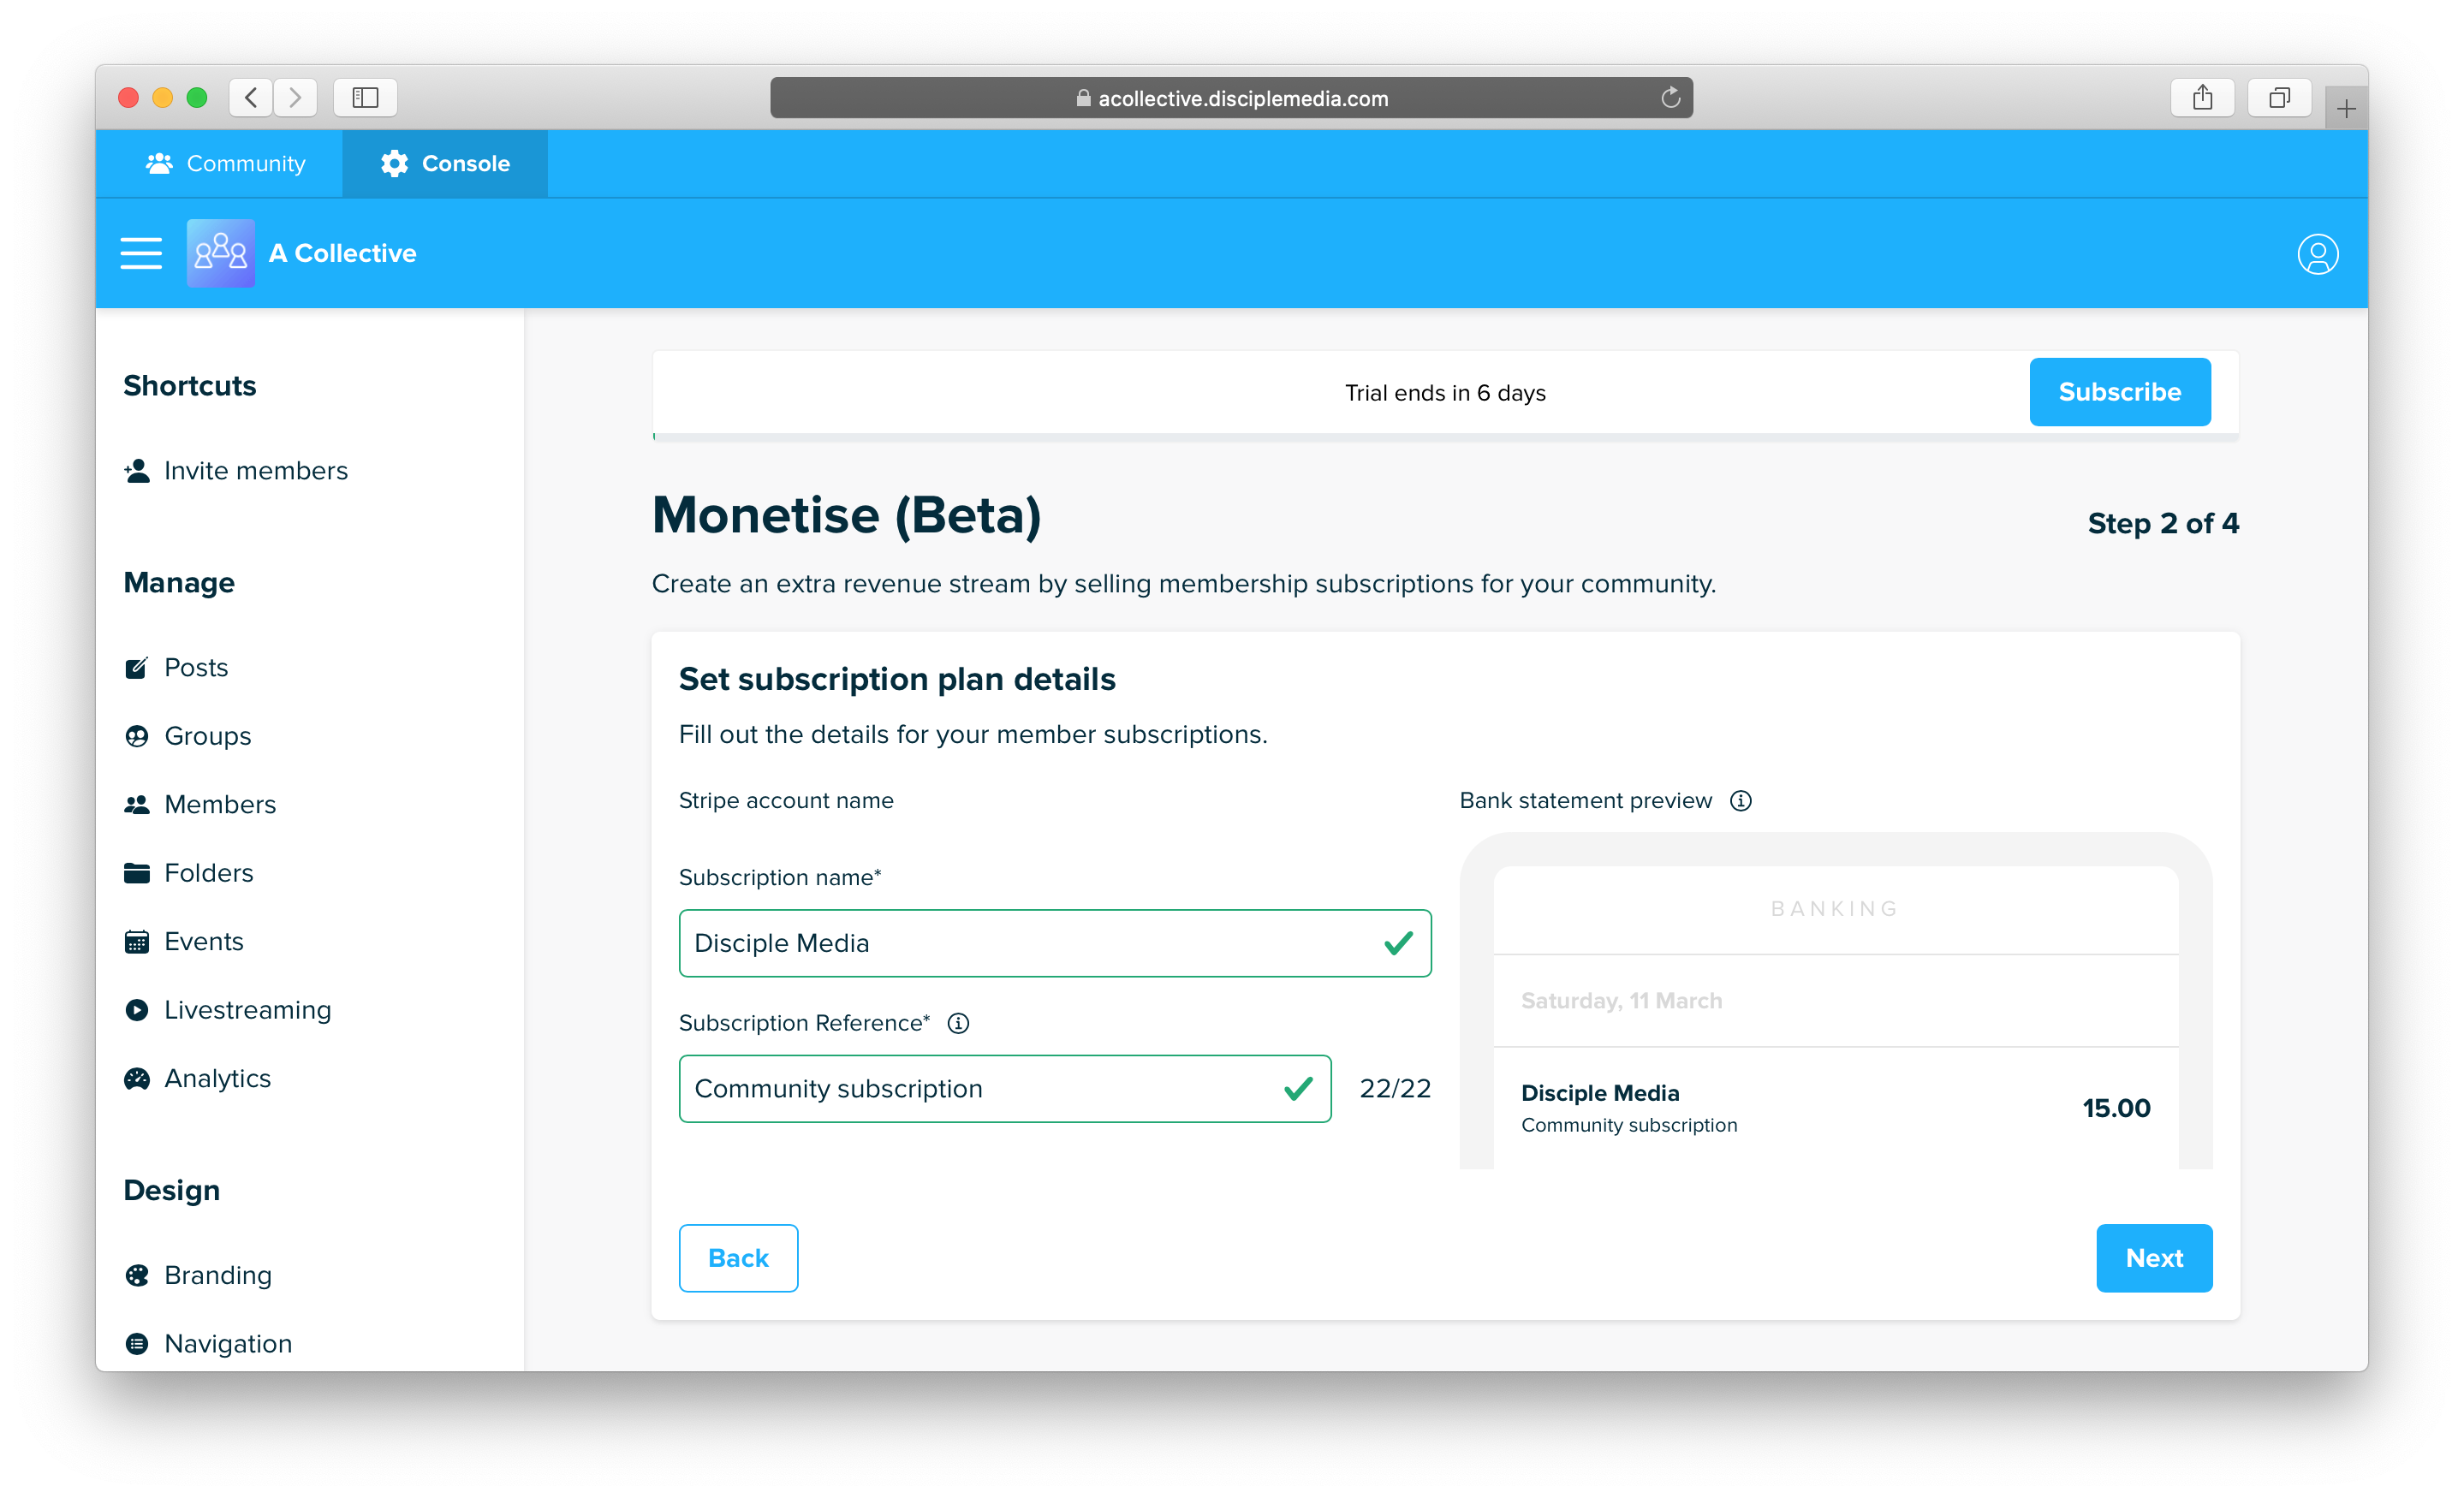Click the Subscription name input field
The height and width of the screenshot is (1498, 2464).
(1055, 943)
